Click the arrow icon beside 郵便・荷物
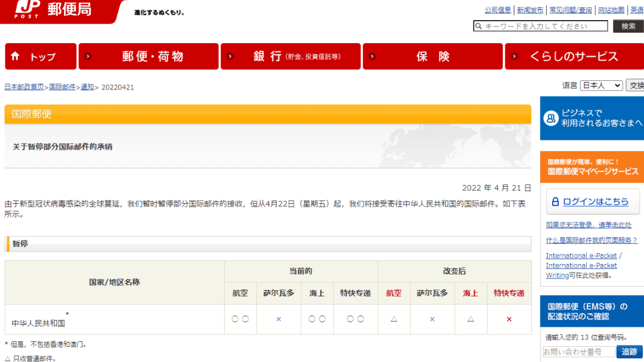This screenshot has width=644, height=362. click(x=88, y=57)
